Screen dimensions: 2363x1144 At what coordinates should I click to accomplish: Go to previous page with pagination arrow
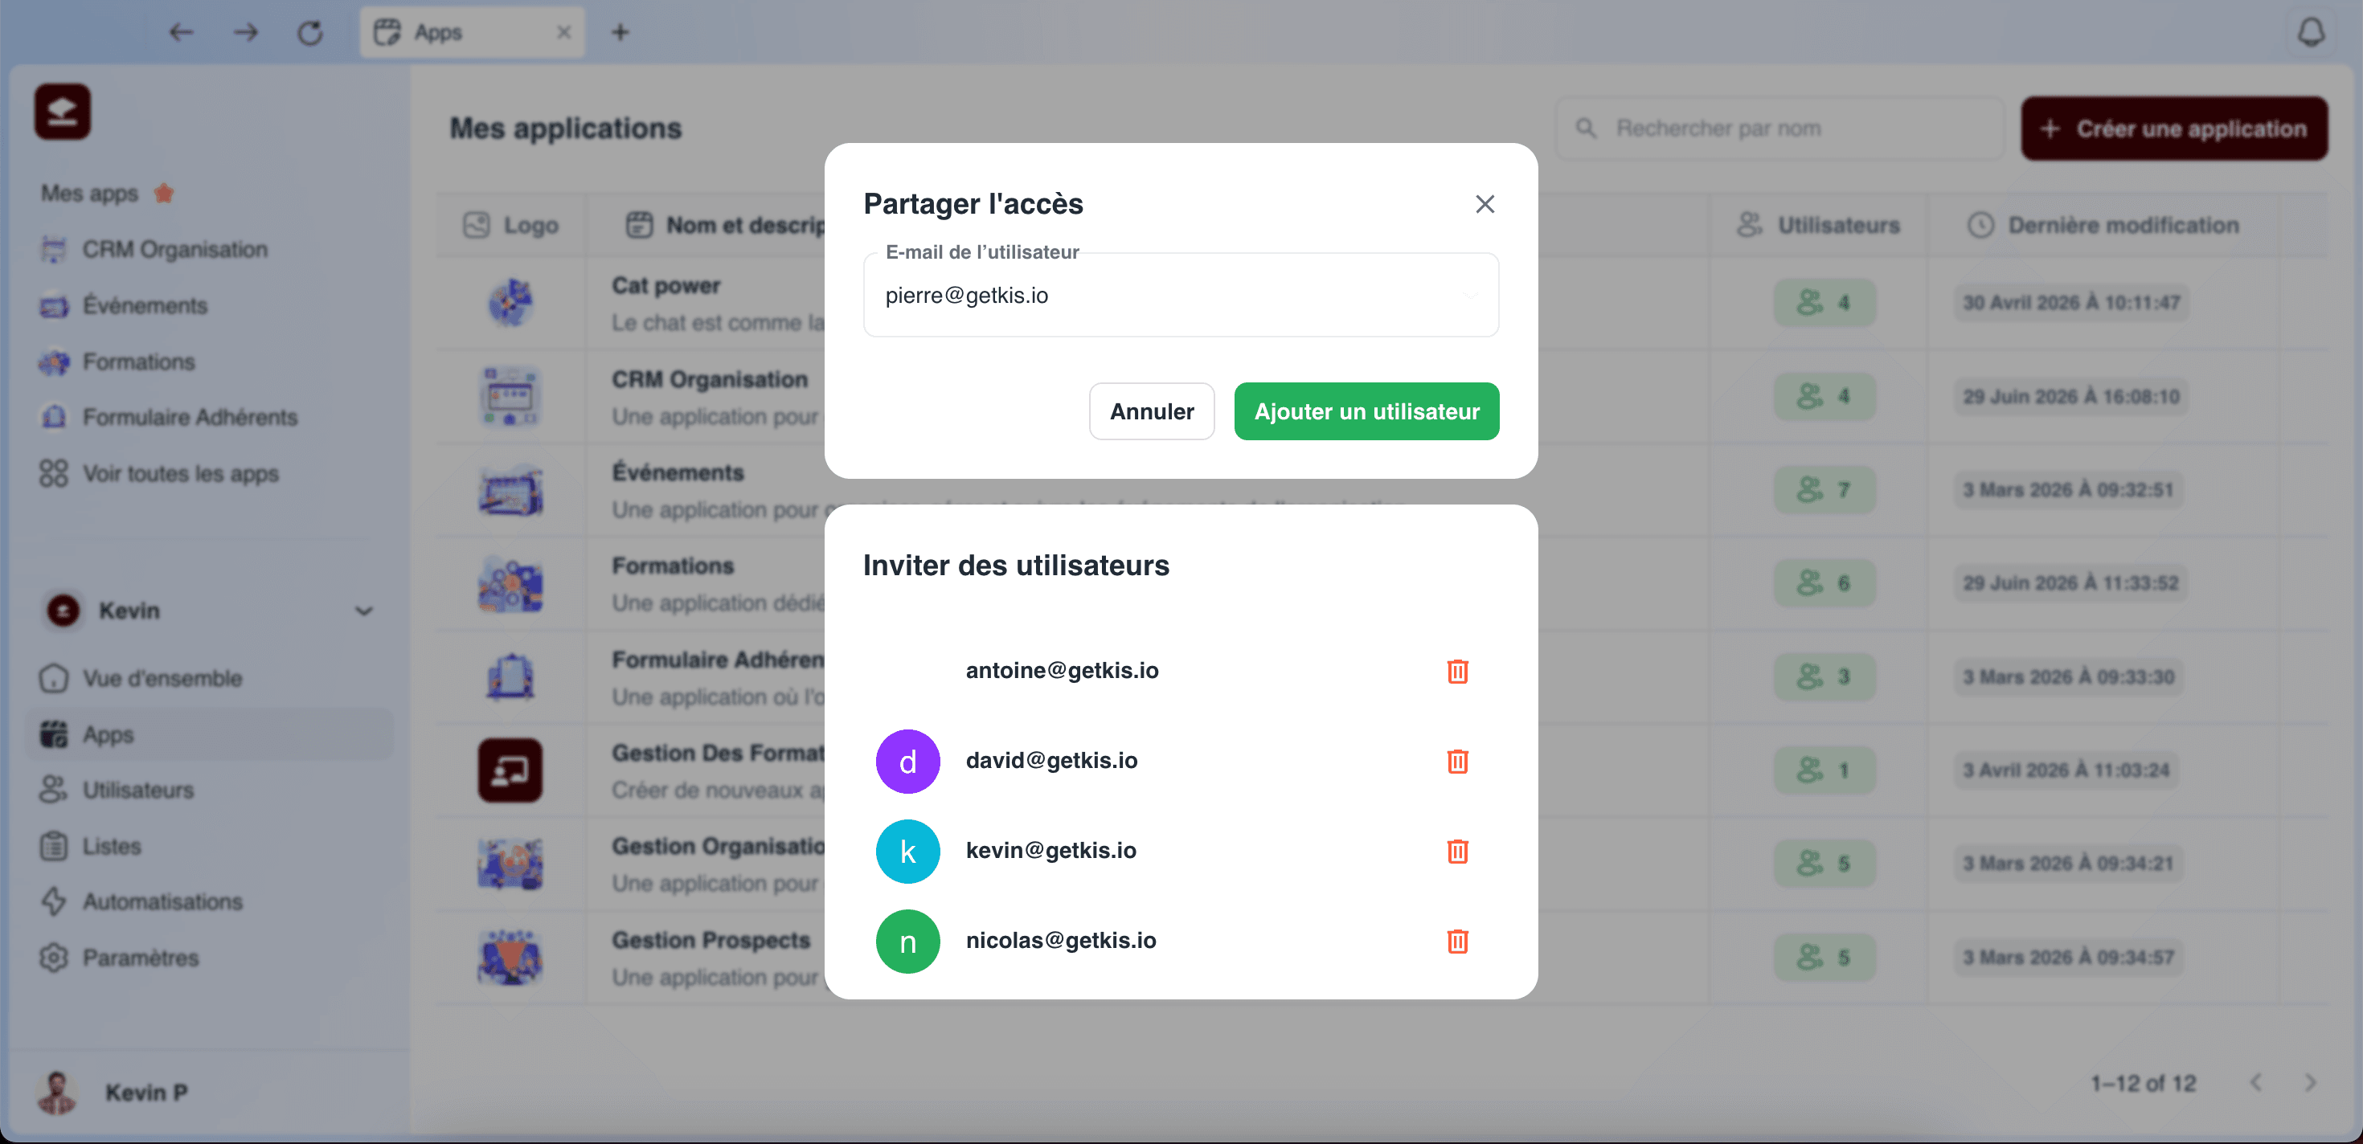(2255, 1083)
